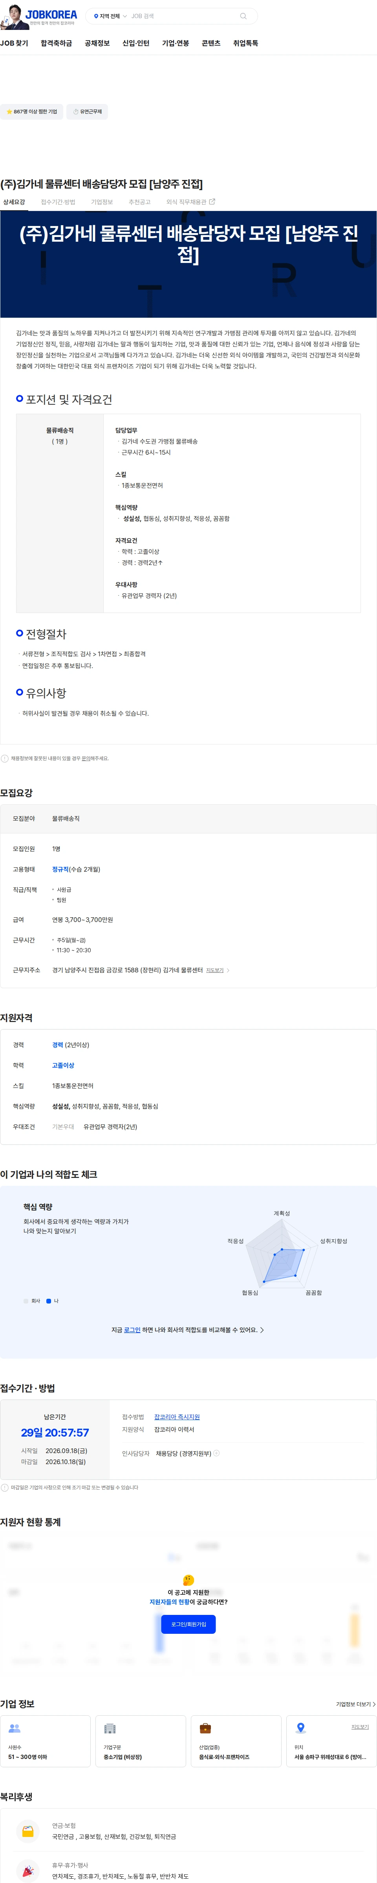Expand the 채용담당 contact plus icon
This screenshot has width=377, height=1883.
(x=216, y=1453)
